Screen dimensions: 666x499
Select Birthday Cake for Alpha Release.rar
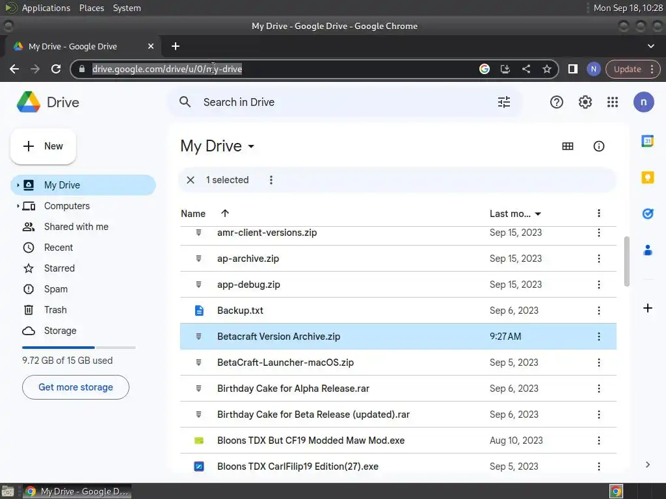pyautogui.click(x=398, y=389)
